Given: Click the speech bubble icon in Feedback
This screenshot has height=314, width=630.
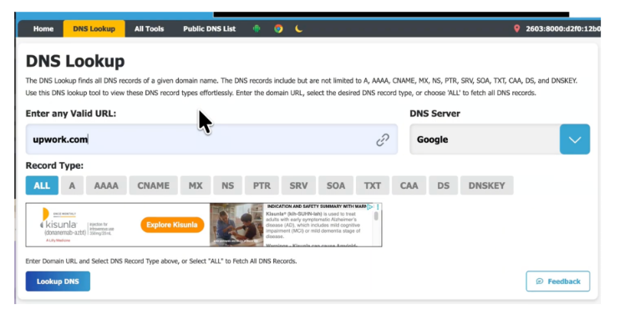Looking at the screenshot, I should click(540, 281).
